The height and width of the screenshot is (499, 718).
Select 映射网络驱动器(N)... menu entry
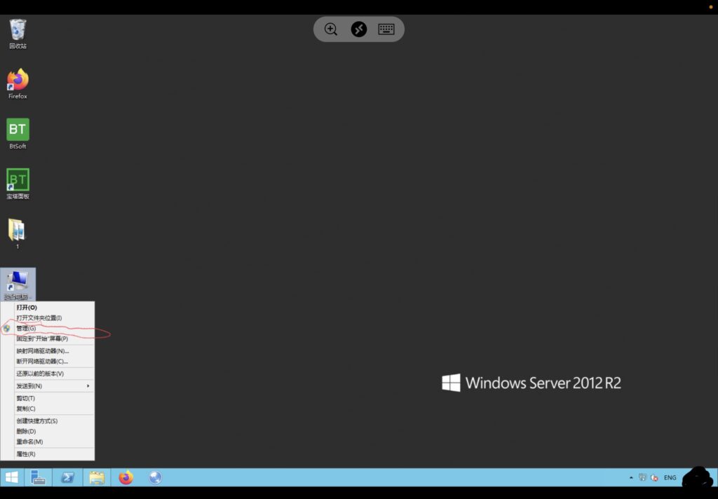pos(43,350)
